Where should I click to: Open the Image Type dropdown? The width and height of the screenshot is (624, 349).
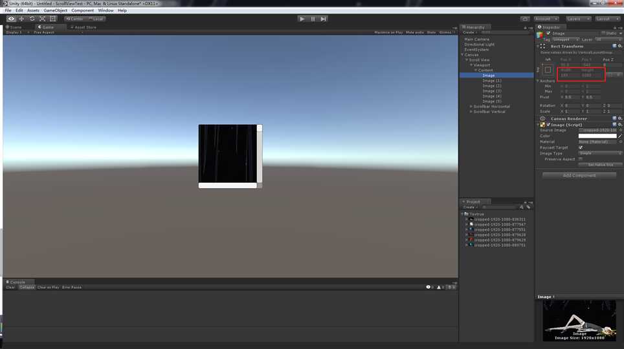600,153
